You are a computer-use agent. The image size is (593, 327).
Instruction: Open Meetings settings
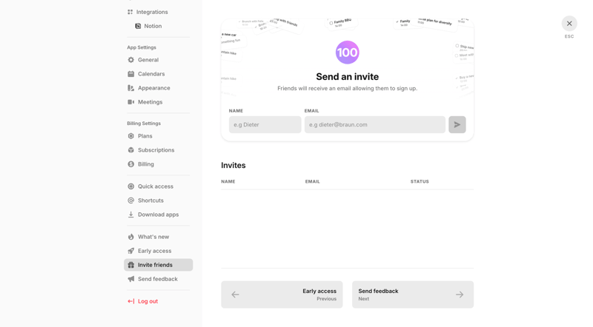pyautogui.click(x=150, y=102)
